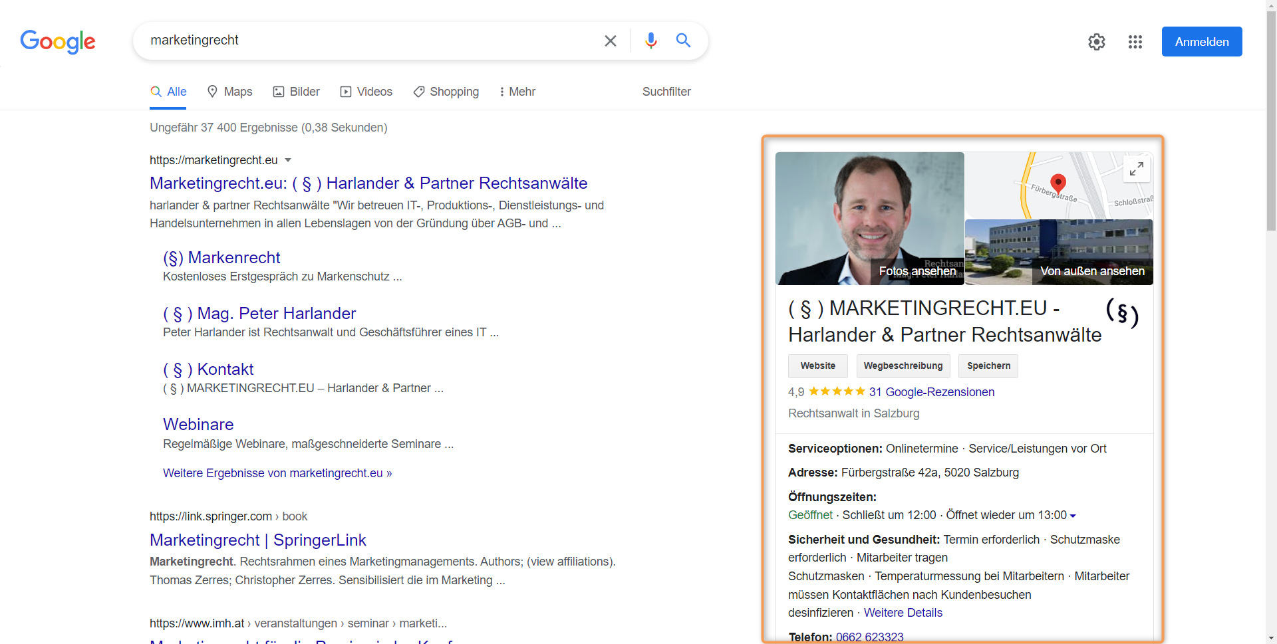This screenshot has width=1277, height=644.
Task: Expand the map with the fullscreen arrows icon
Action: [x=1136, y=169]
